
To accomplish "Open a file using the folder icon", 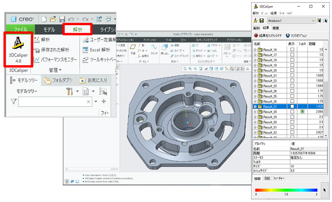I will [x=53, y=19].
